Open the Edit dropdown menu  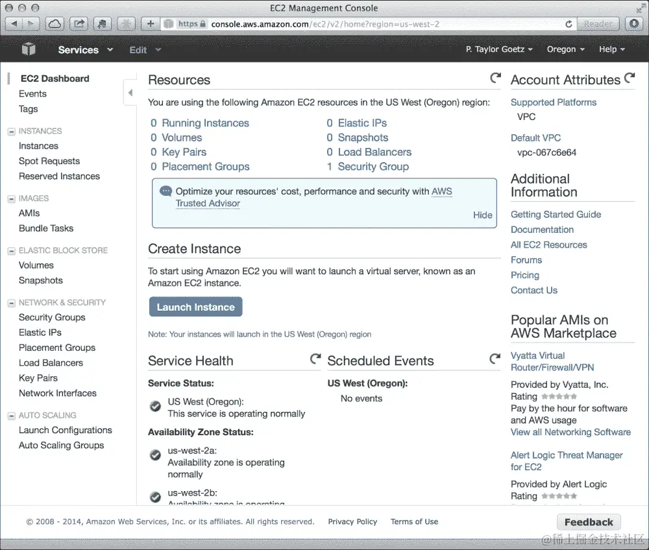[x=145, y=50]
